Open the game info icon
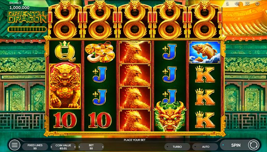Image resolution: width=267 pixels, height=152 pixels. click(x=227, y=3)
